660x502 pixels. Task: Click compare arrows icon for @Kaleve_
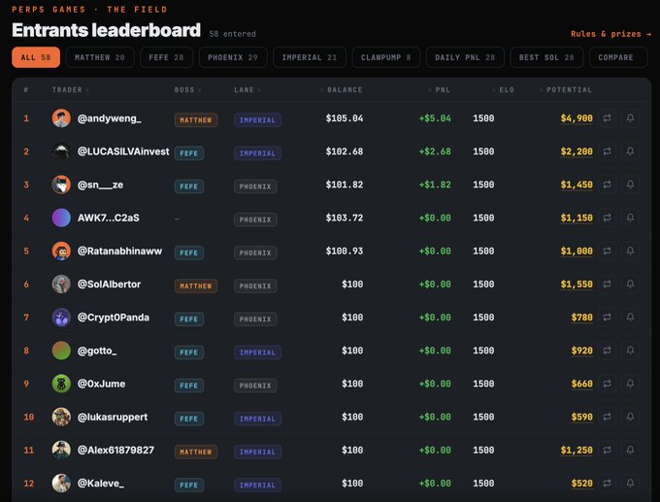(x=607, y=483)
